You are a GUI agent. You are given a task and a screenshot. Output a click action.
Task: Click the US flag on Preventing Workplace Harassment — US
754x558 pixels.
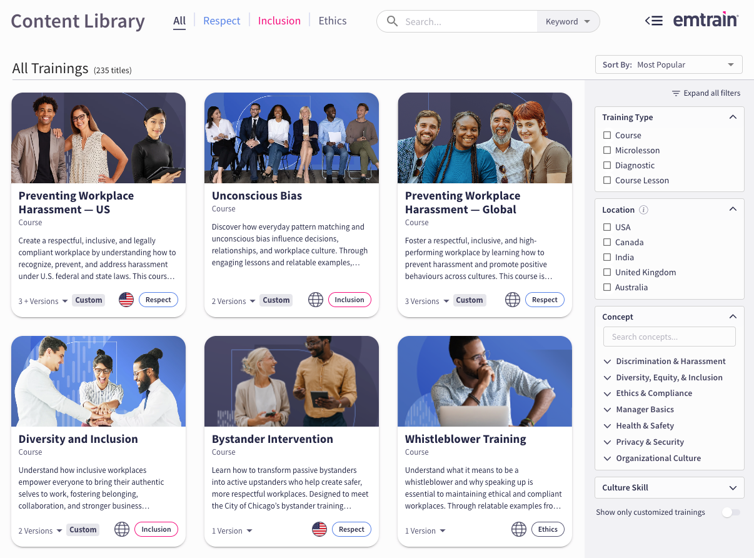click(x=126, y=300)
